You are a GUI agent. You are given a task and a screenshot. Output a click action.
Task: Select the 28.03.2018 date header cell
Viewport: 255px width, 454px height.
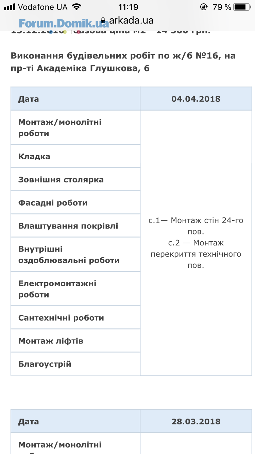[196, 421]
